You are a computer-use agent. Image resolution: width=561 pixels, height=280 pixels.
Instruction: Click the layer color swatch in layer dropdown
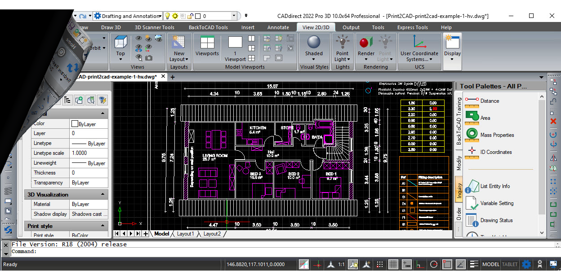pyautogui.click(x=199, y=16)
